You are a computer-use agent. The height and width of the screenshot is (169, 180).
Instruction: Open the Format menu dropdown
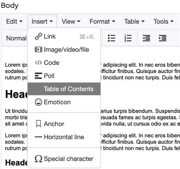102,21
